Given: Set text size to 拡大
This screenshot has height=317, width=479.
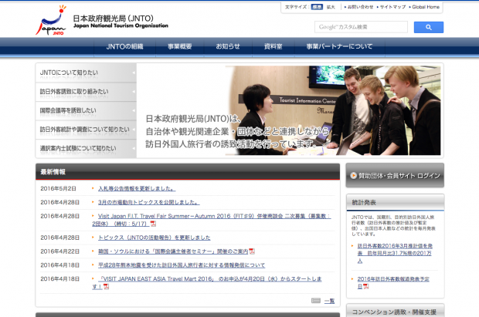Looking at the screenshot, I should pyautogui.click(x=331, y=7).
